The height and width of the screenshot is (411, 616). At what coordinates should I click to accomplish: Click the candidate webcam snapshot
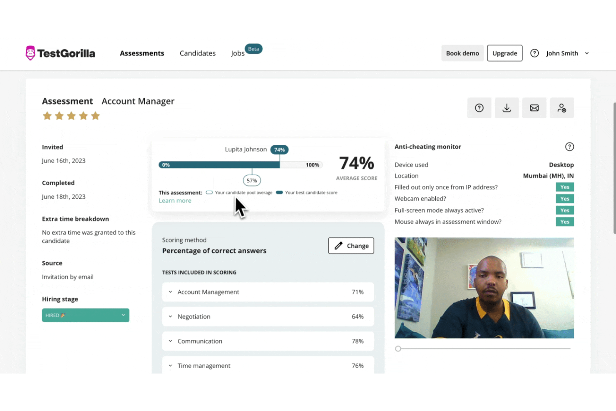click(484, 288)
